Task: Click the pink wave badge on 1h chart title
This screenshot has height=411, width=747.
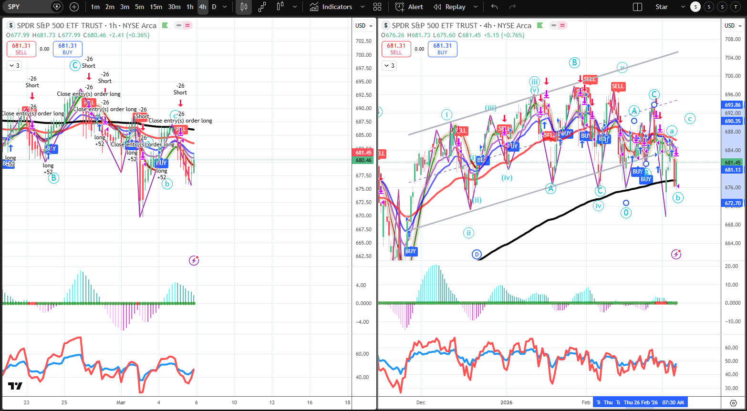Action: 188,25
